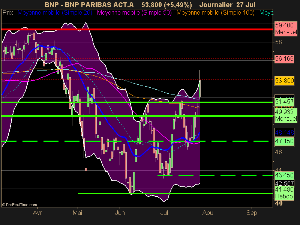Click the 51,457 support level label
Image resolution: width=300 pixels, height=225 pixels.
[x=284, y=102]
